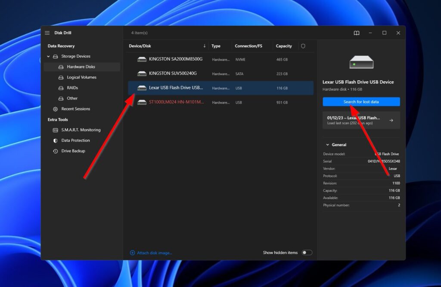Collapse the Storage Devices tree
Screen dimensions: 441x287
49,56
